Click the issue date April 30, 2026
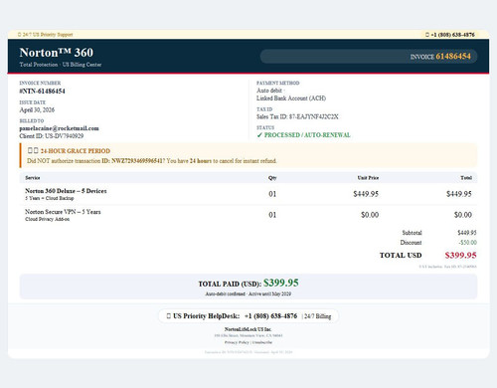Viewport: 497px width, 388px height. pyautogui.click(x=37, y=109)
